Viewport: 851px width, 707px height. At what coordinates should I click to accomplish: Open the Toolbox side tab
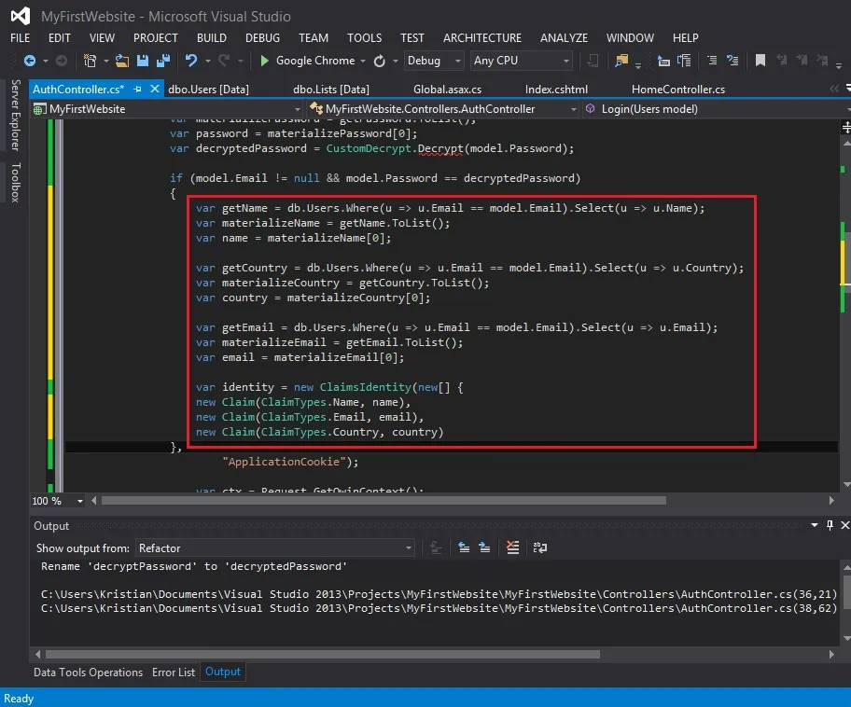click(x=15, y=182)
